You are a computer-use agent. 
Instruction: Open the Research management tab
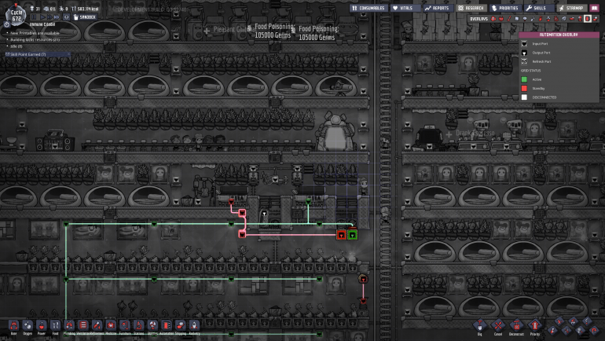(x=471, y=8)
